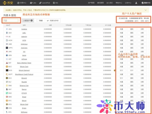
Task: Click the deposit button for ADA row
Action: pyautogui.click(x=121, y=29)
